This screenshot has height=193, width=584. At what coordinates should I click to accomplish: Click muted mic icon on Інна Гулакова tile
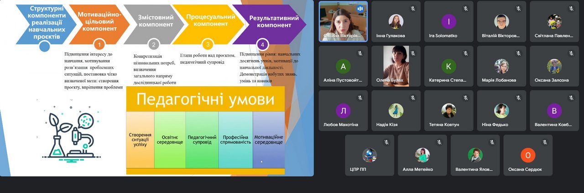tap(412, 9)
